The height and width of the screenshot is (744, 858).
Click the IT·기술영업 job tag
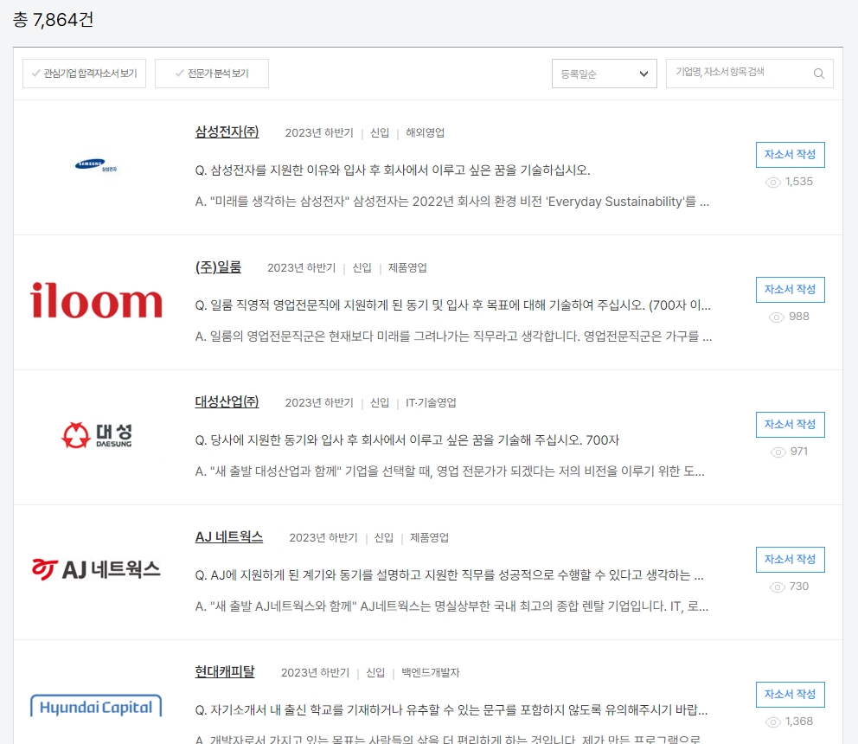pyautogui.click(x=431, y=402)
